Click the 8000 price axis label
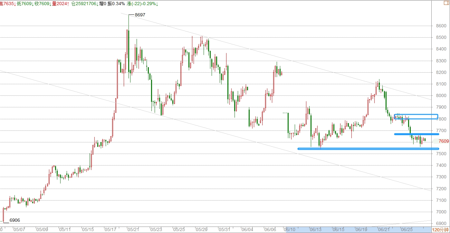Viewport: 450px width, 233px height. 441,96
